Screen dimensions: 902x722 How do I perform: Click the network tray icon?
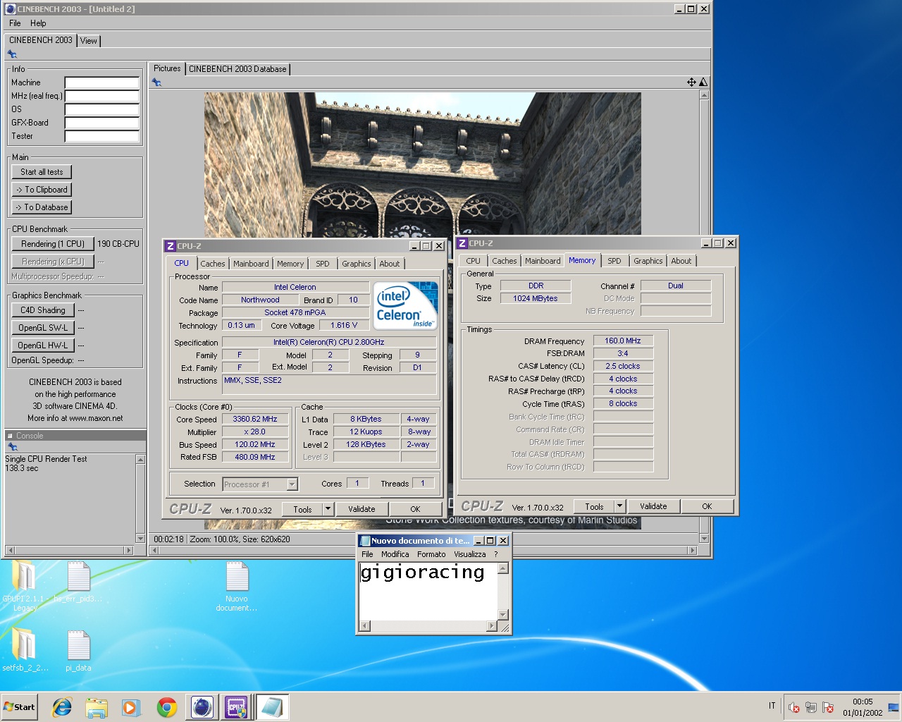pyautogui.click(x=811, y=707)
